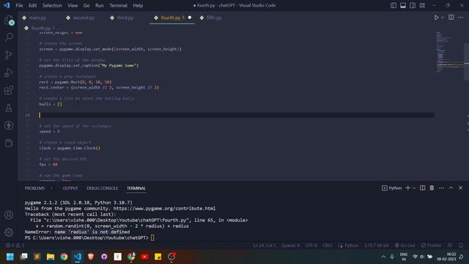Open terminal panel More Actions ellipsis

point(441,188)
